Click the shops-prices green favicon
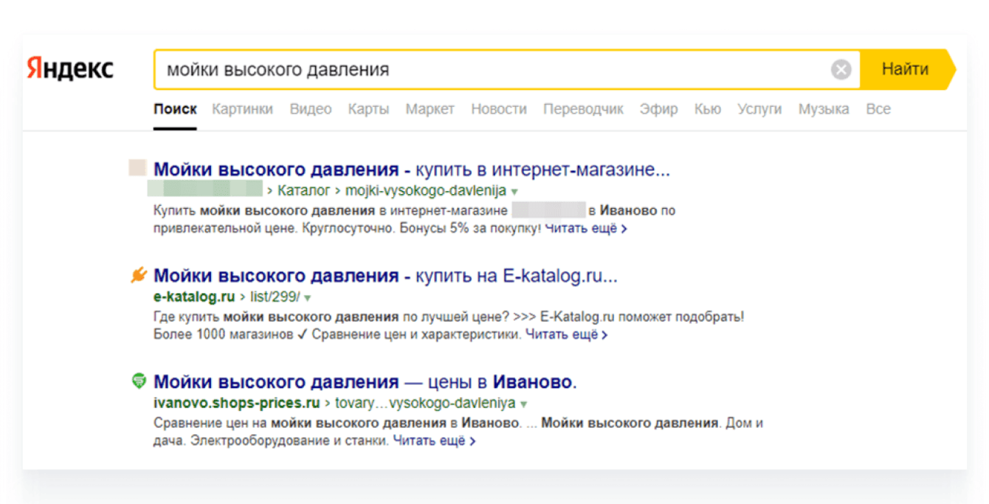This screenshot has height=504, width=989. coord(139,382)
